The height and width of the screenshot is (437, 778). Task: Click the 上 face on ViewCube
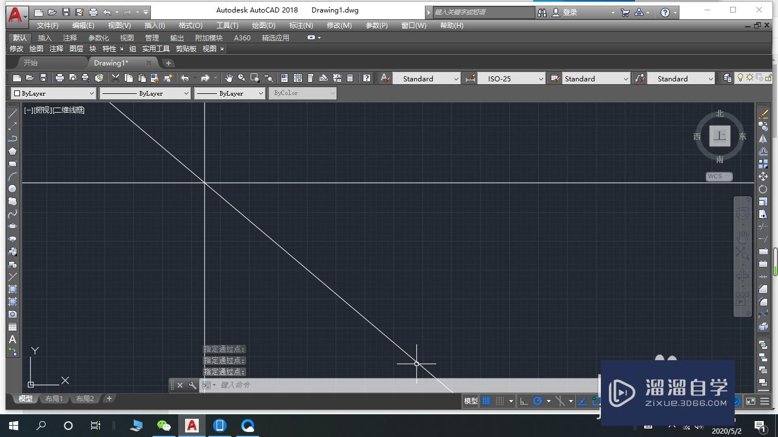click(720, 136)
